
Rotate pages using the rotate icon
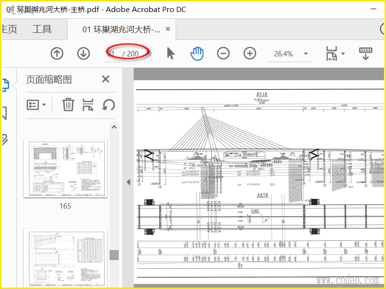click(109, 105)
